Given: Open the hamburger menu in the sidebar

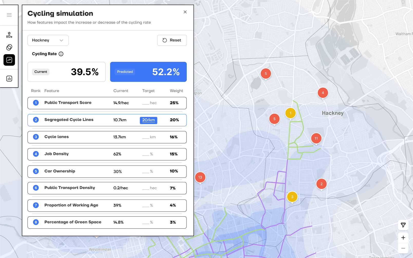Looking at the screenshot, I should pyautogui.click(x=9, y=15).
